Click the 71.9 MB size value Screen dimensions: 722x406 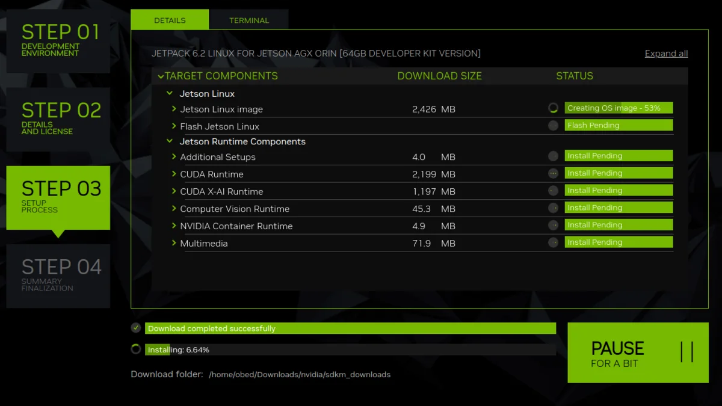click(x=434, y=244)
